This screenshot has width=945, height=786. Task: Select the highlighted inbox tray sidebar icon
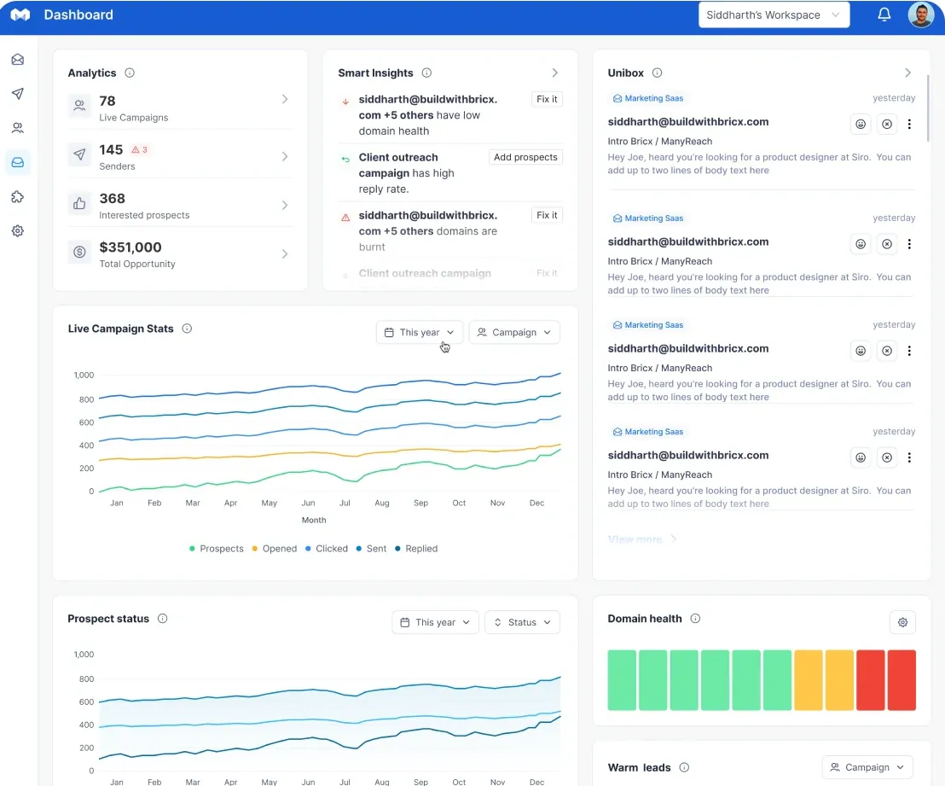click(17, 162)
